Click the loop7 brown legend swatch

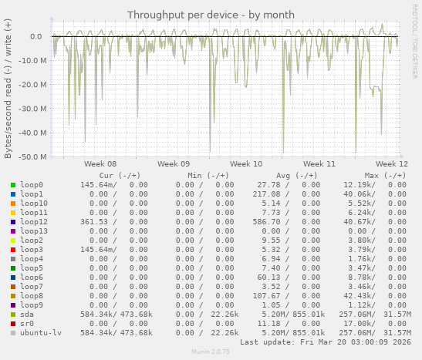[13, 287]
